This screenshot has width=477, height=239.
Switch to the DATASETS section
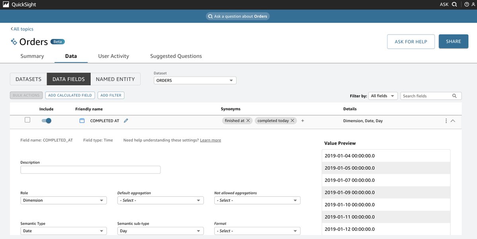pos(28,79)
